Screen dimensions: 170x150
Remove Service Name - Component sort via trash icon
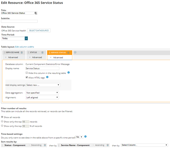pyautogui.click(x=108, y=145)
